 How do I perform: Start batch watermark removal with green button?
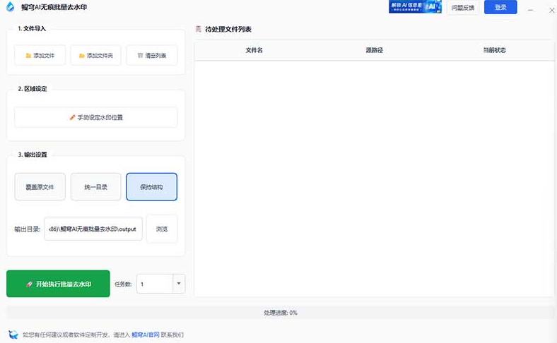[x=58, y=284]
